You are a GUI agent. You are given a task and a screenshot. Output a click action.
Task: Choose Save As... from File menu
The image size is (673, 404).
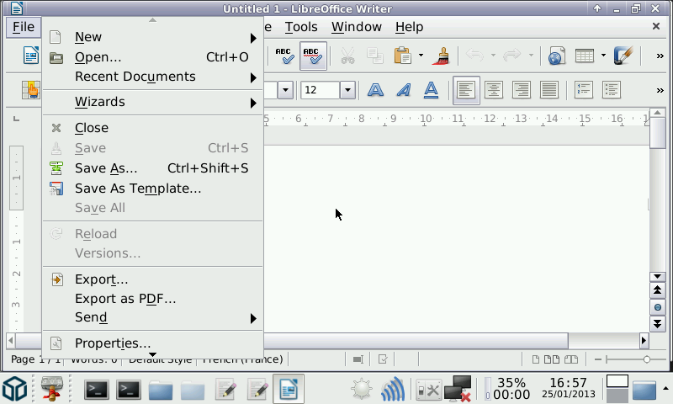point(106,168)
